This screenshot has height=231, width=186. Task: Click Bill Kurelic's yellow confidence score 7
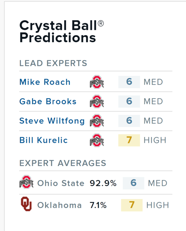[129, 140]
